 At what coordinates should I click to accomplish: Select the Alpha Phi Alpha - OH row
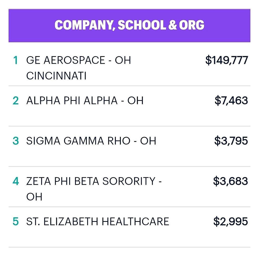click(129, 106)
